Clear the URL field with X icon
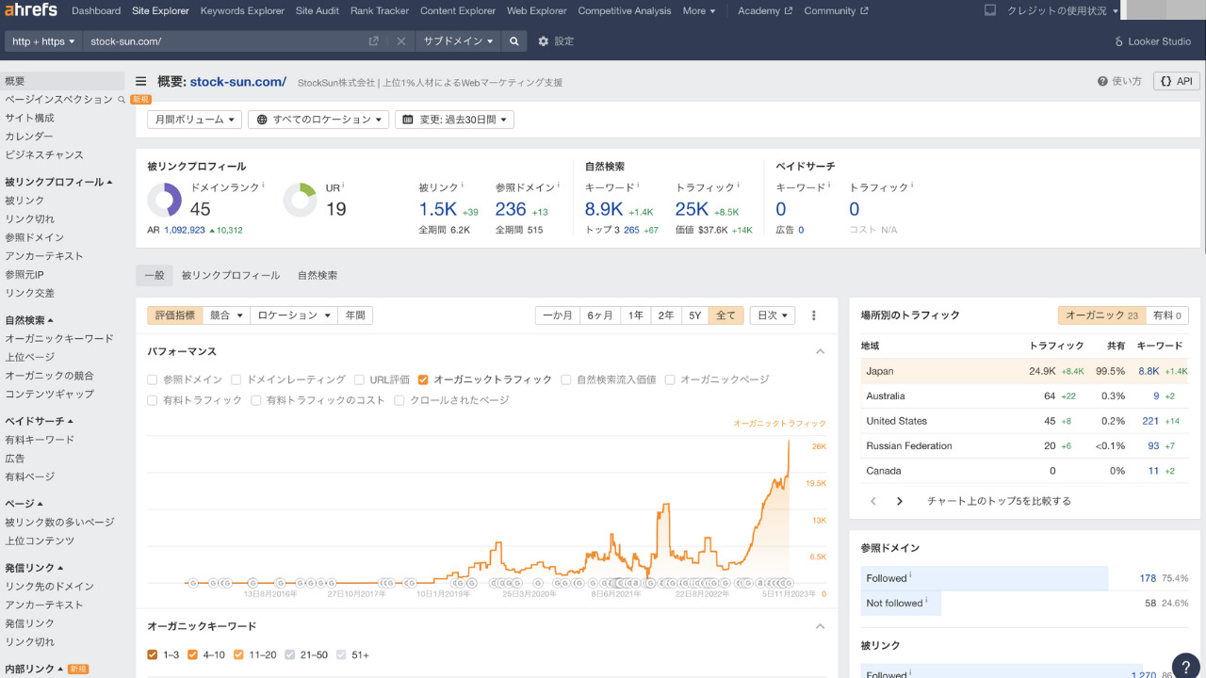This screenshot has width=1206, height=678. [x=400, y=41]
